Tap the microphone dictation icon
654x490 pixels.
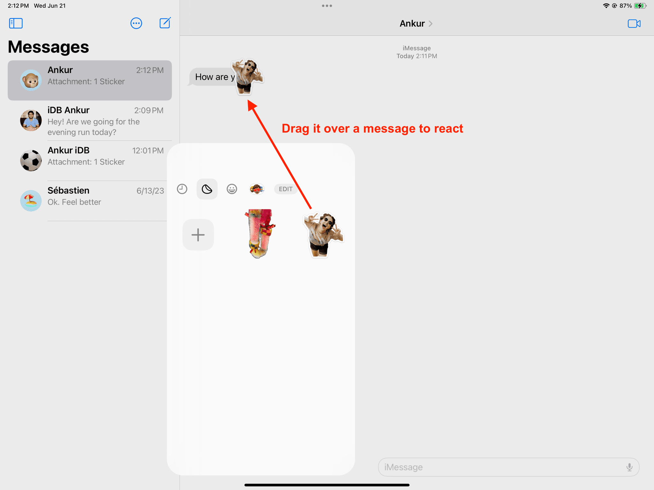click(x=629, y=467)
